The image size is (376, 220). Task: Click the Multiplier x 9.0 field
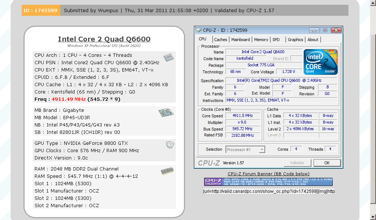[243, 122]
